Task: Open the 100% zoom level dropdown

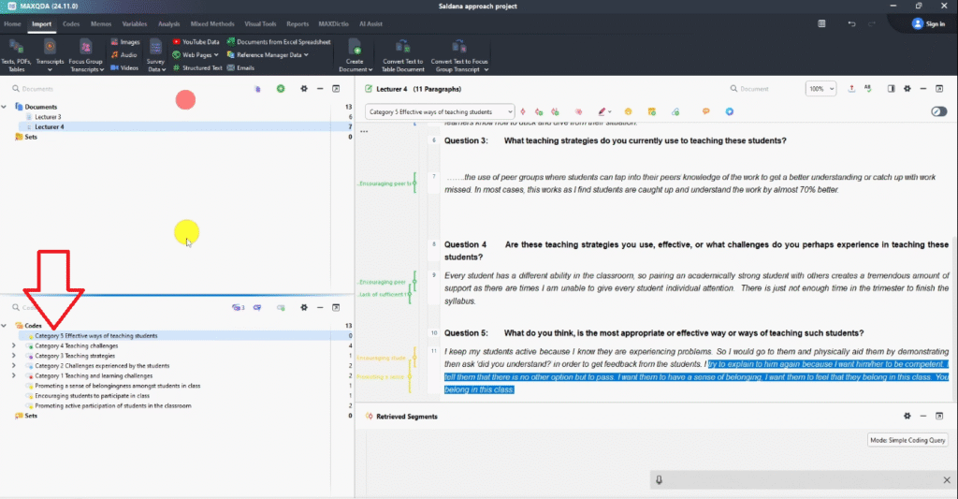Action: tap(821, 89)
